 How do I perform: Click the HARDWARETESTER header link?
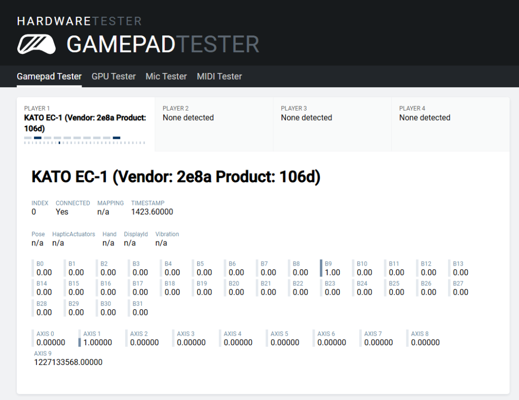(x=79, y=21)
